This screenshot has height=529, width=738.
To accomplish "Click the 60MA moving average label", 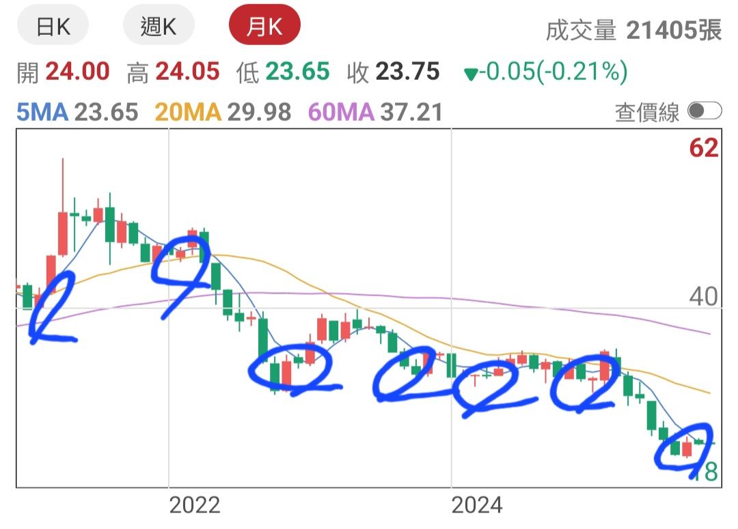I will [x=341, y=113].
